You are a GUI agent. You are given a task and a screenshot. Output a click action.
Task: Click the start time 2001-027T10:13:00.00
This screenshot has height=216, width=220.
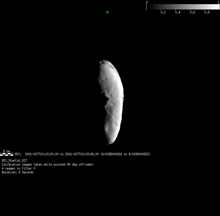(x=42, y=154)
